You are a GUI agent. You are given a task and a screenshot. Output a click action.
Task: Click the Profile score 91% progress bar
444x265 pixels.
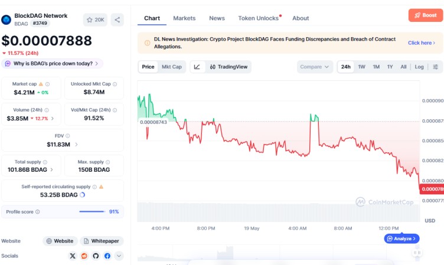pos(92,211)
